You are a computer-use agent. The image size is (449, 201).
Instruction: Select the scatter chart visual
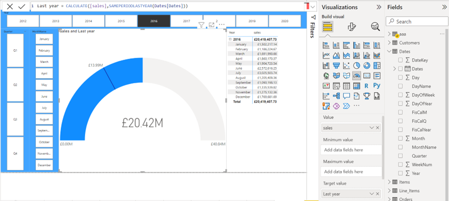[347, 66]
